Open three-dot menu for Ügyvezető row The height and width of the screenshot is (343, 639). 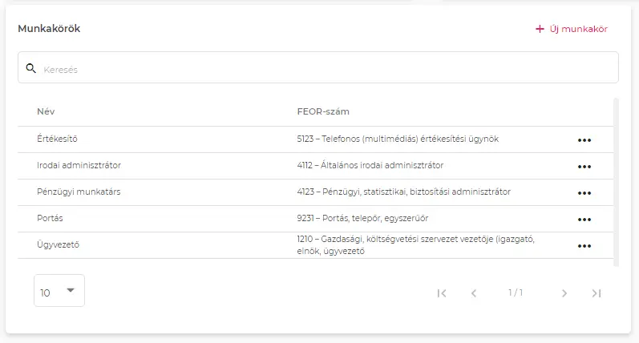tap(584, 245)
